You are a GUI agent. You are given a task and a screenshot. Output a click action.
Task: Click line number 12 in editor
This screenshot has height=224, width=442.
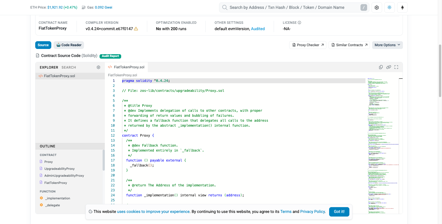[113, 136]
